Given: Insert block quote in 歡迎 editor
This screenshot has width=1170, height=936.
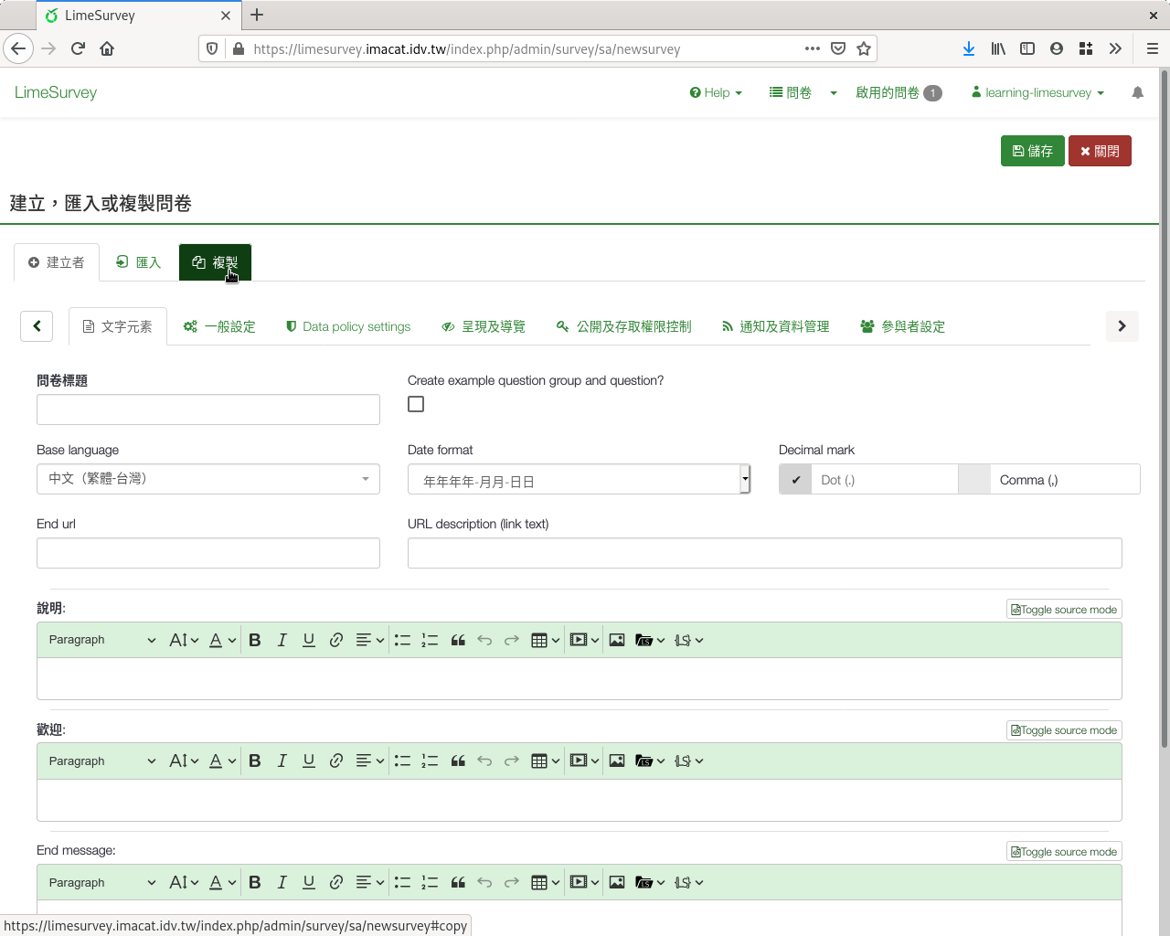Looking at the screenshot, I should point(458,760).
